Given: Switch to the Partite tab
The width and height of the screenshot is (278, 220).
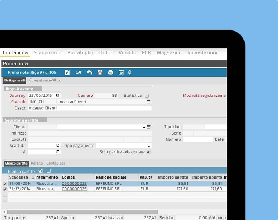Looking at the screenshot, I should click(37, 163).
